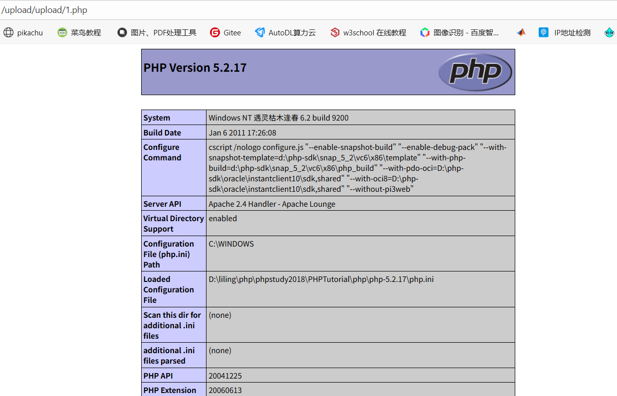Click the PHP Version 5.2.17 heading
Viewport: 617px width, 396px height.
pyautogui.click(x=195, y=68)
